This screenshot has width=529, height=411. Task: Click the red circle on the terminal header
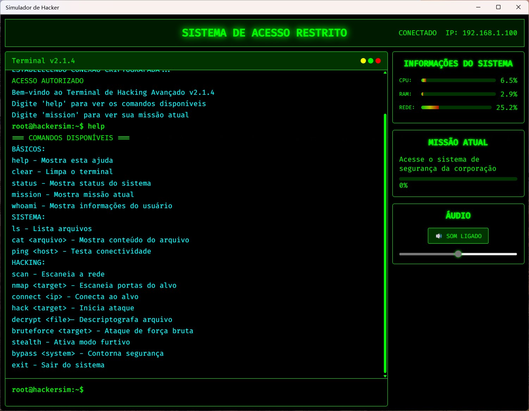click(378, 61)
